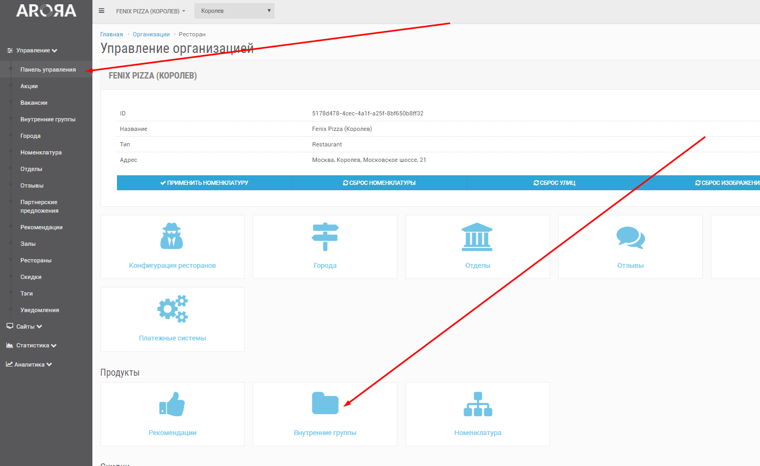Go to Организации breadcrumb link
The width and height of the screenshot is (760, 466).
coord(151,34)
